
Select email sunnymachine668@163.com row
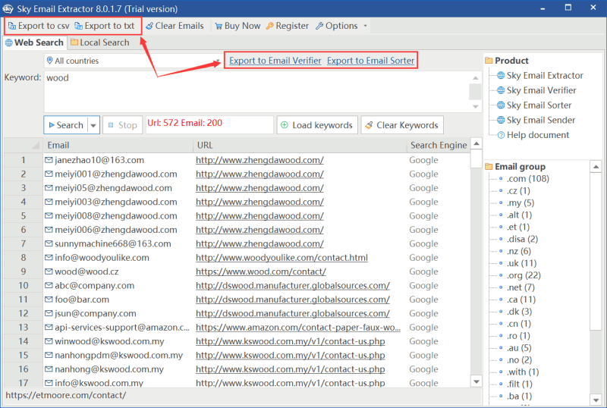pyautogui.click(x=112, y=244)
